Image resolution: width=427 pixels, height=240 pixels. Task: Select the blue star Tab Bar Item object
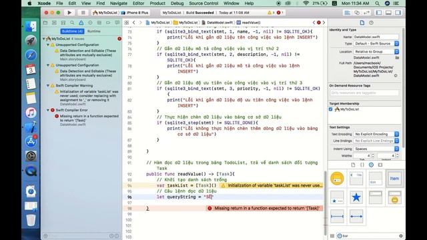[x=356, y=197]
